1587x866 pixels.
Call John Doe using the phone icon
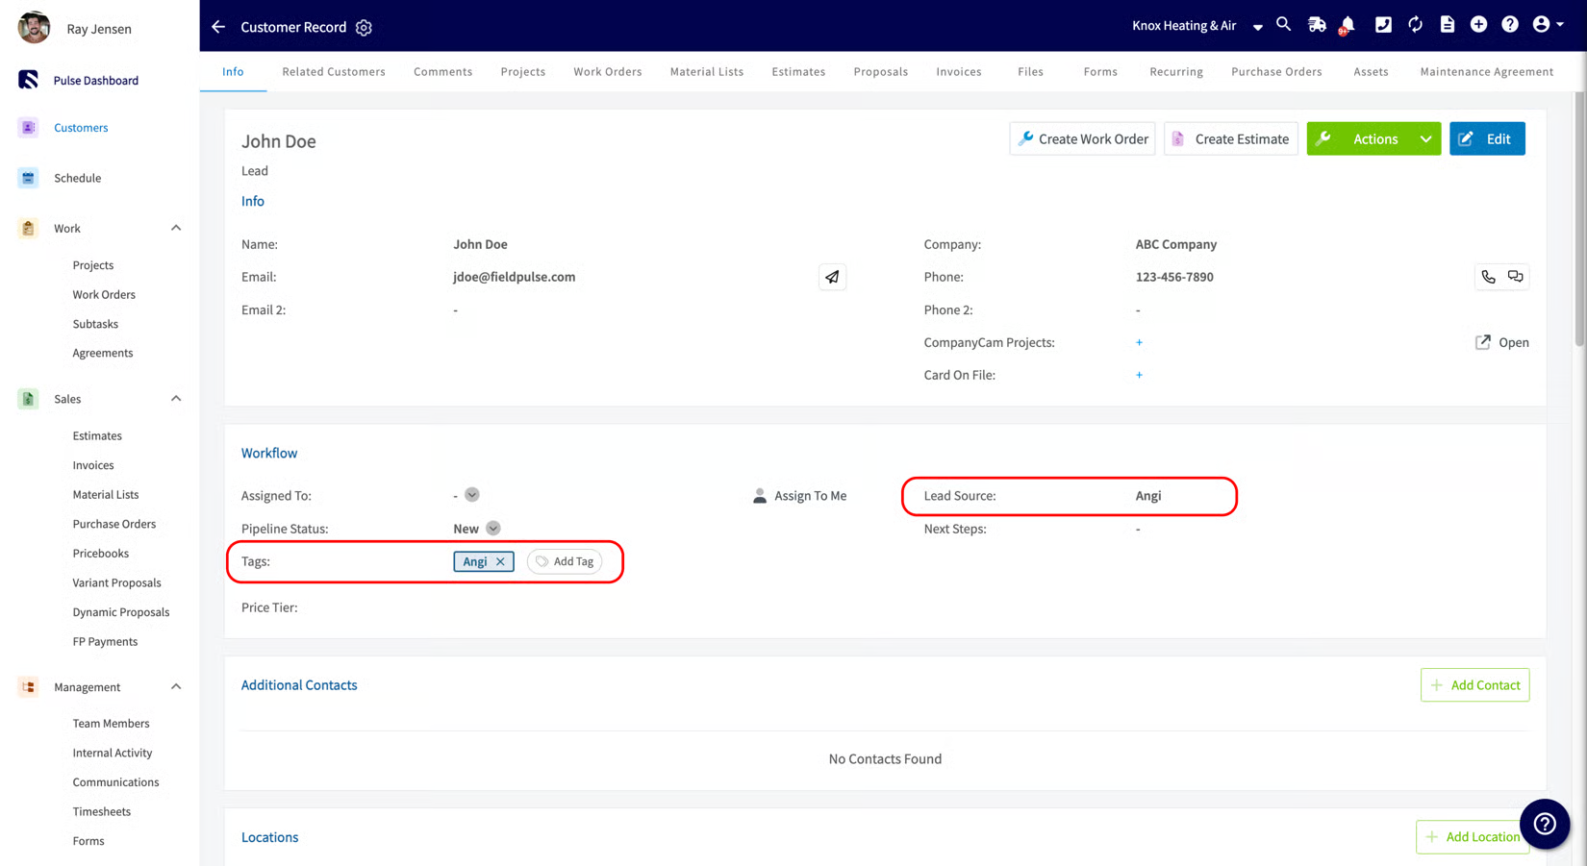pyautogui.click(x=1488, y=277)
